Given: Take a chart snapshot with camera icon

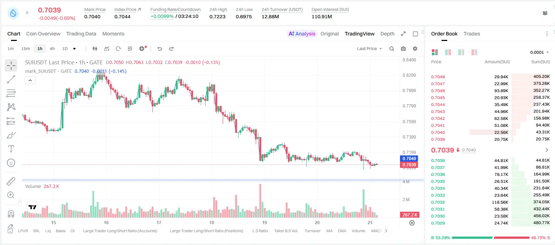Looking at the screenshot, I should click(403, 49).
